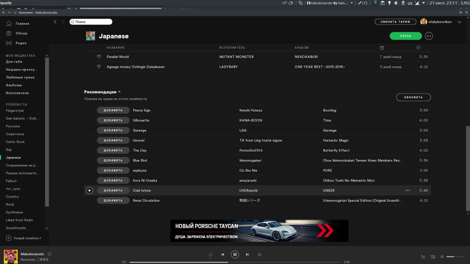Like the Parallel World track heart
The height and width of the screenshot is (264, 470).
(x=99, y=57)
